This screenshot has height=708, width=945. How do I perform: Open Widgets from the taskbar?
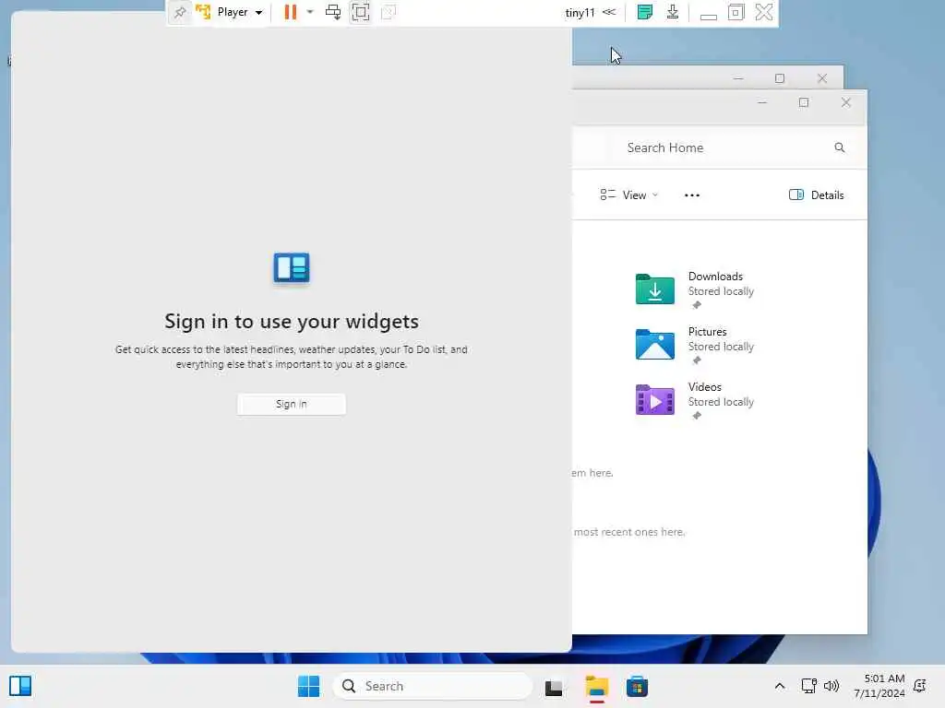[20, 686]
